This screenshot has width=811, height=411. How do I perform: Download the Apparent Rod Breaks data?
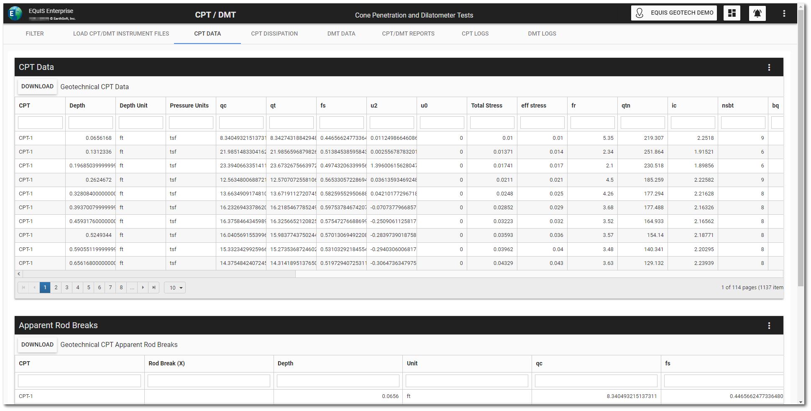click(37, 345)
